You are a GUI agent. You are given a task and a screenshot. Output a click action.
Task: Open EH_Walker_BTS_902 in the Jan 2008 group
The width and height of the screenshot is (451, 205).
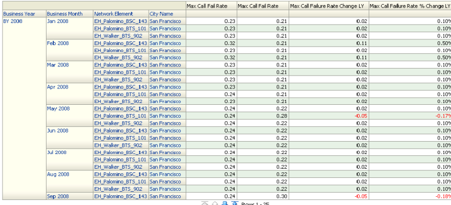point(118,36)
